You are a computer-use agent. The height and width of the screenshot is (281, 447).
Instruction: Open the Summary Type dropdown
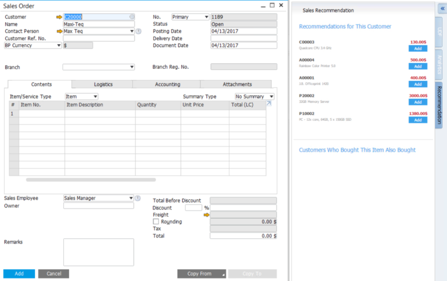click(271, 96)
